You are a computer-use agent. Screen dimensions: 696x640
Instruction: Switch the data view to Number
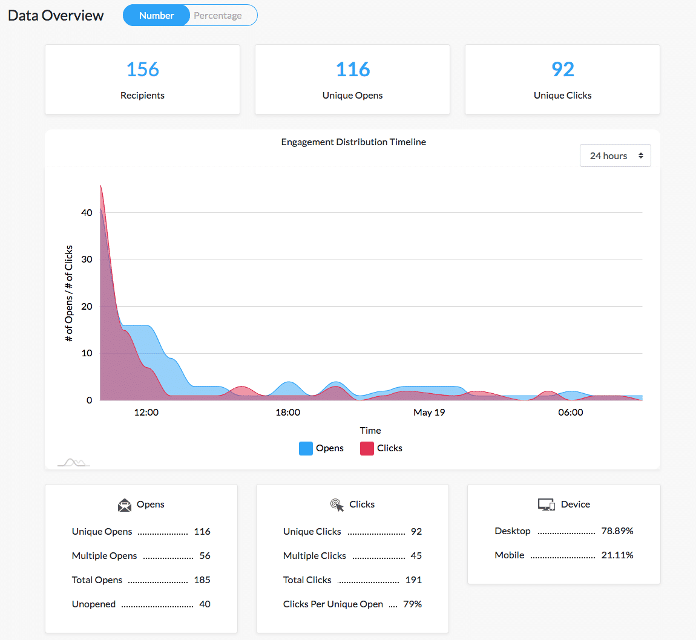click(156, 16)
